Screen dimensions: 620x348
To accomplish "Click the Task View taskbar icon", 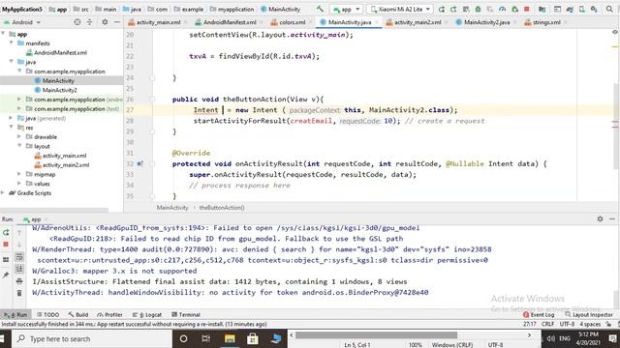I will [206, 338].
